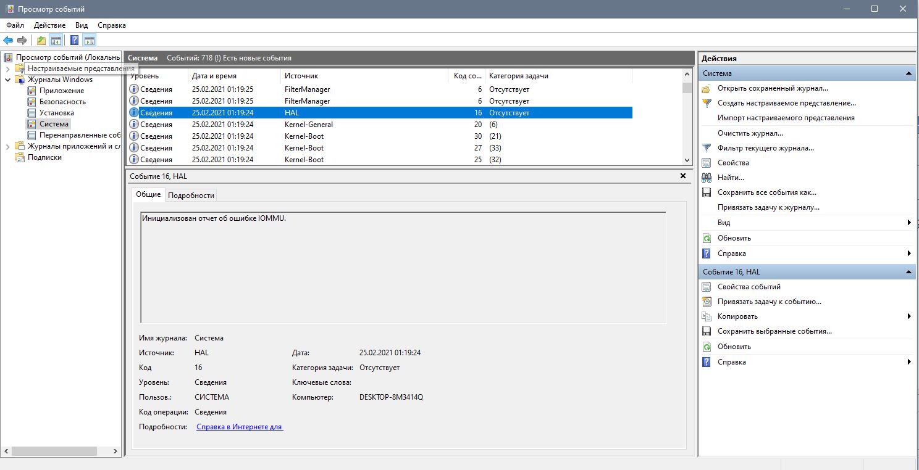Open the Действие menu
Image resolution: width=919 pixels, height=470 pixels.
(49, 25)
